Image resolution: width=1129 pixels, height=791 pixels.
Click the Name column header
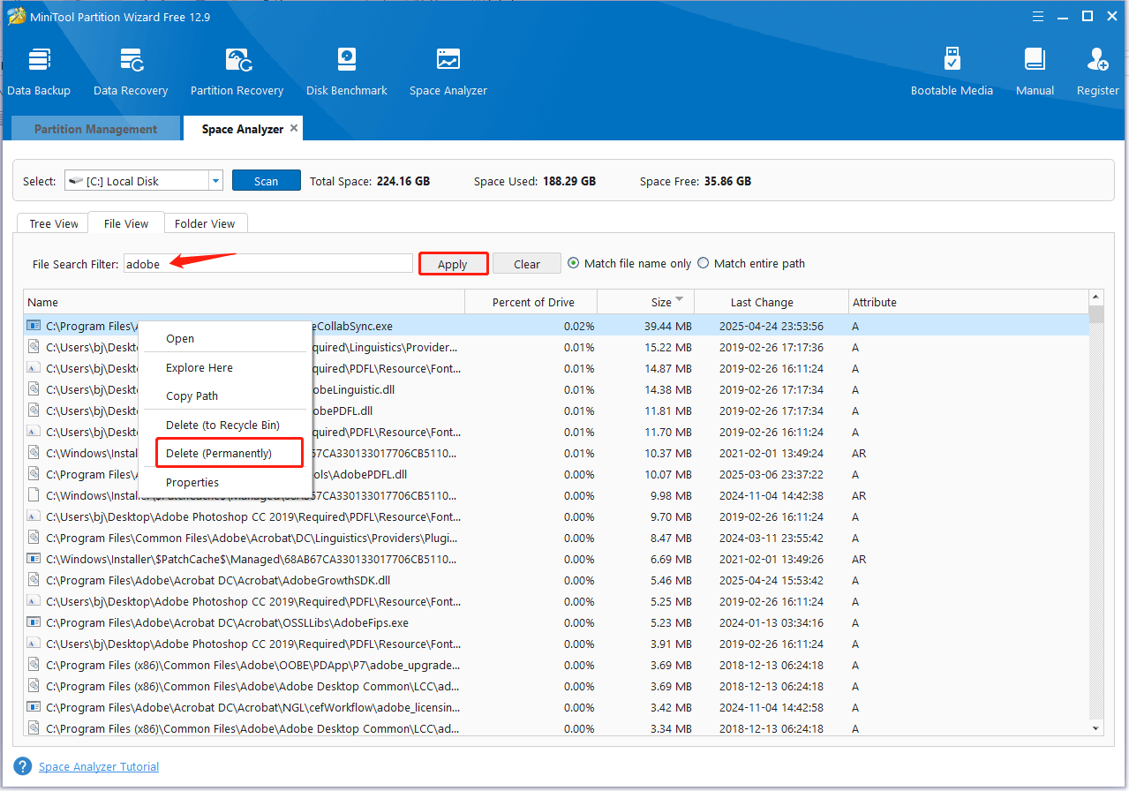tap(245, 302)
